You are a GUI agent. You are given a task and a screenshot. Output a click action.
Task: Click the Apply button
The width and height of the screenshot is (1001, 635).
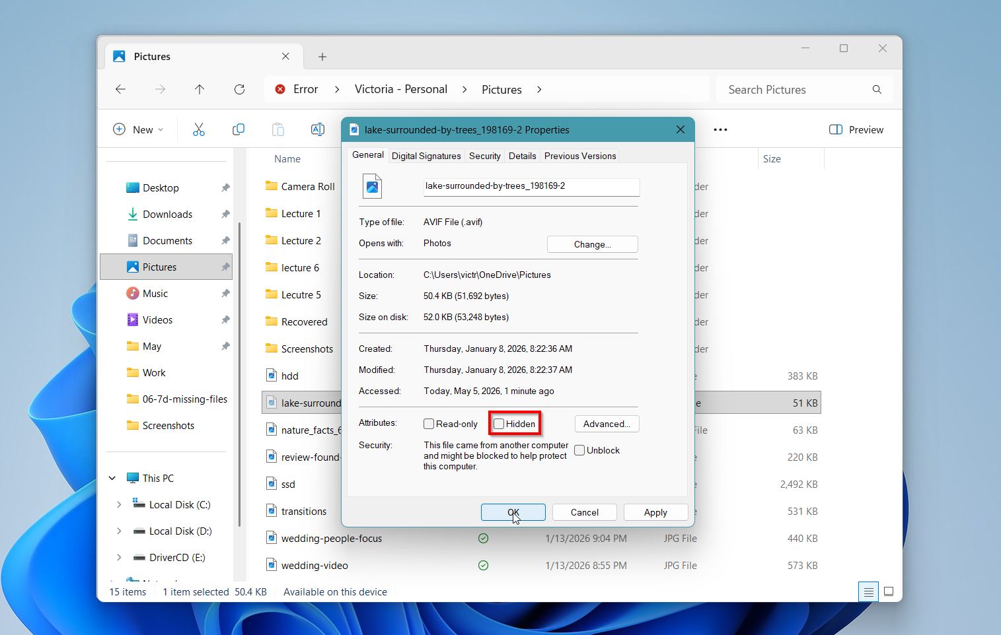pos(655,512)
